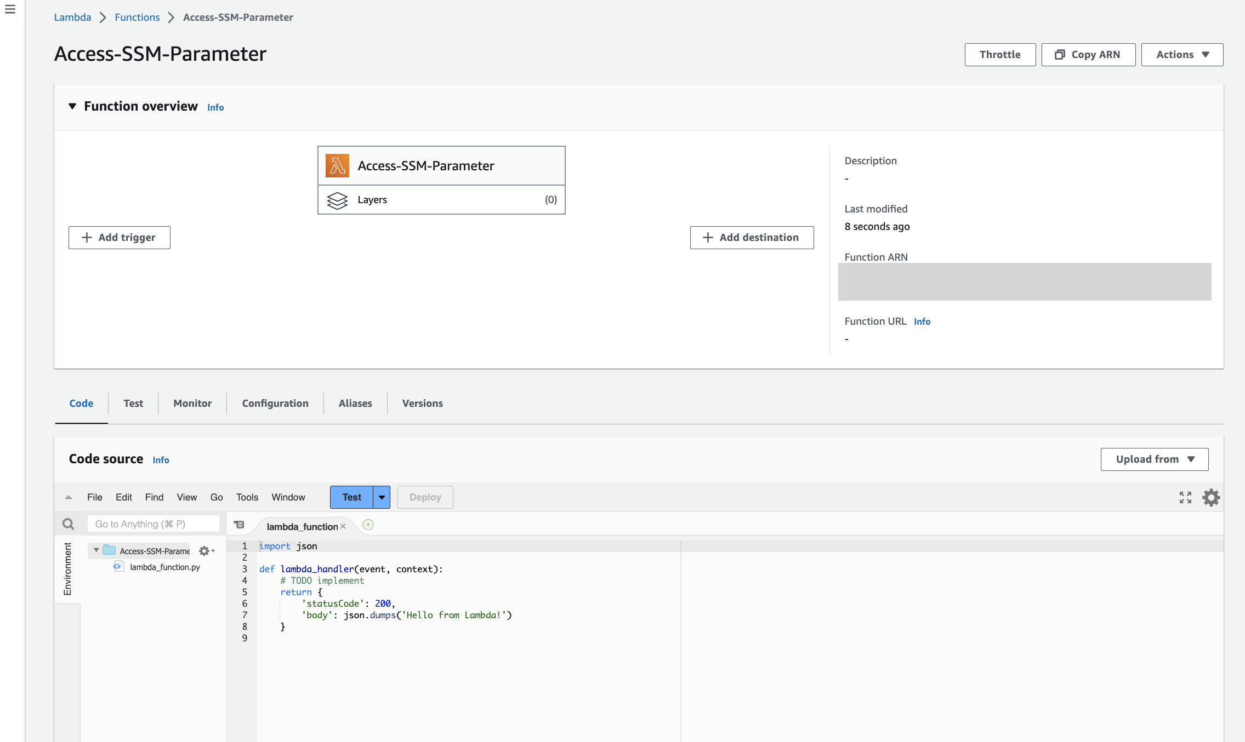The image size is (1245, 742).
Task: Open the Configuration tab
Action: point(275,404)
